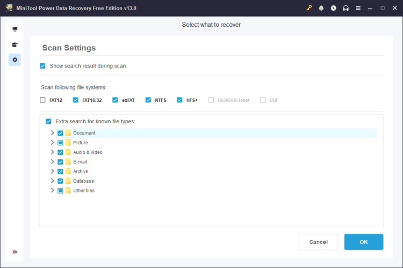Screen dimensions: 403x268
Task: Close the MiniTool window
Action: tap(395, 8)
